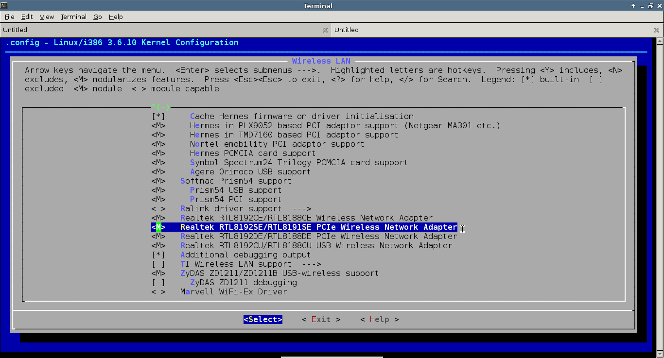Viewport: 664px width, 358px height.
Task: Toggle module state for Softmac Prism54 support
Action: click(x=158, y=181)
